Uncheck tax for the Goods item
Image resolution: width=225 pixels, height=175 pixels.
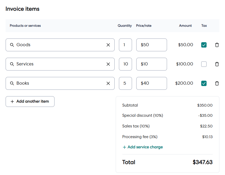204,45
